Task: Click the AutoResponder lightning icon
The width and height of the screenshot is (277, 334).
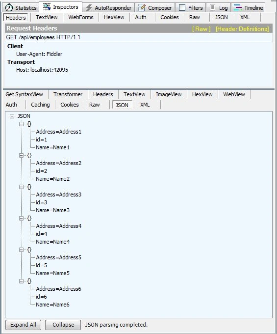Action: 89,8
